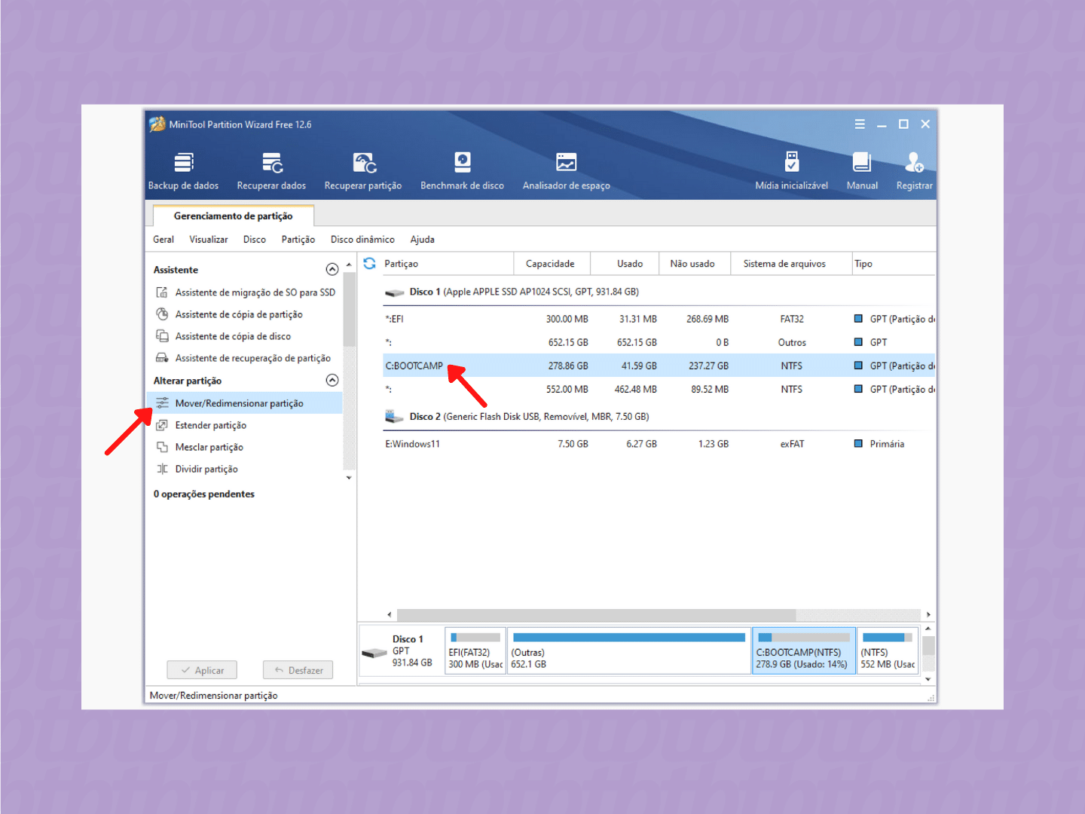The width and height of the screenshot is (1085, 814).
Task: Click down arrow of disk map scrollbar
Action: tap(928, 679)
